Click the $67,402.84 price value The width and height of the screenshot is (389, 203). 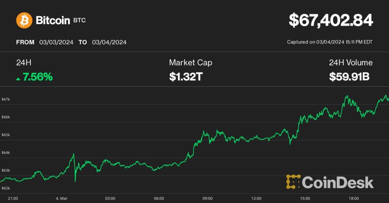point(331,20)
